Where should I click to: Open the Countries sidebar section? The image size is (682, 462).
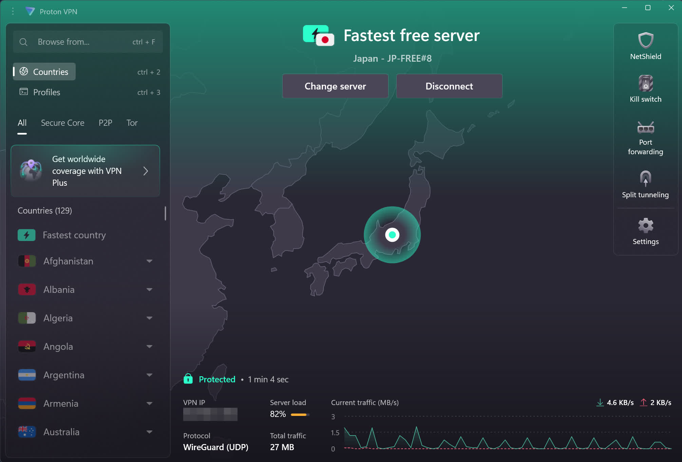pyautogui.click(x=44, y=72)
